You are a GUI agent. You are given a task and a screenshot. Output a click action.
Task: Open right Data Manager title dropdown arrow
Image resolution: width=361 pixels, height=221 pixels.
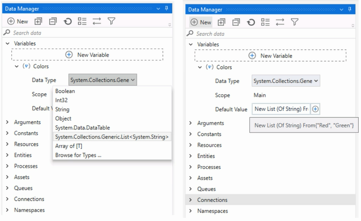[342, 10]
